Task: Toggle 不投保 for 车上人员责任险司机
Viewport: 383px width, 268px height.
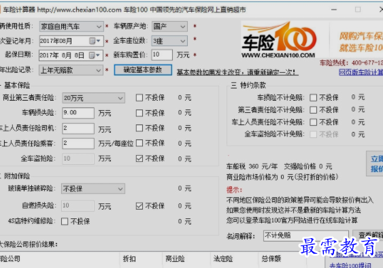Action: click(139, 128)
